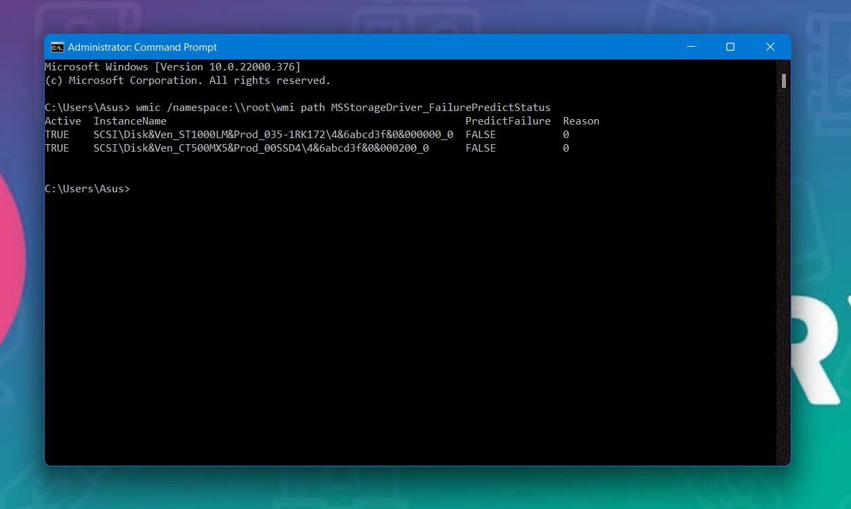Click the Microsoft Corporation copyright line
The width and height of the screenshot is (851, 509).
click(188, 81)
